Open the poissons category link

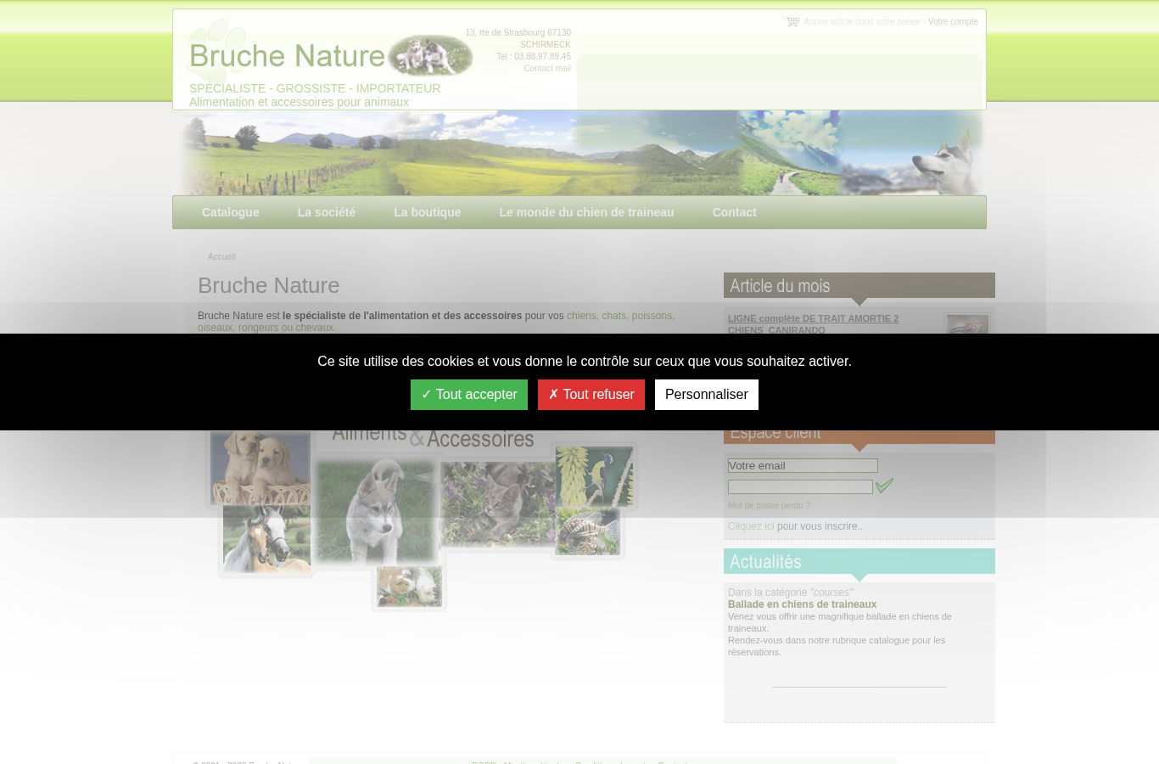(x=652, y=316)
